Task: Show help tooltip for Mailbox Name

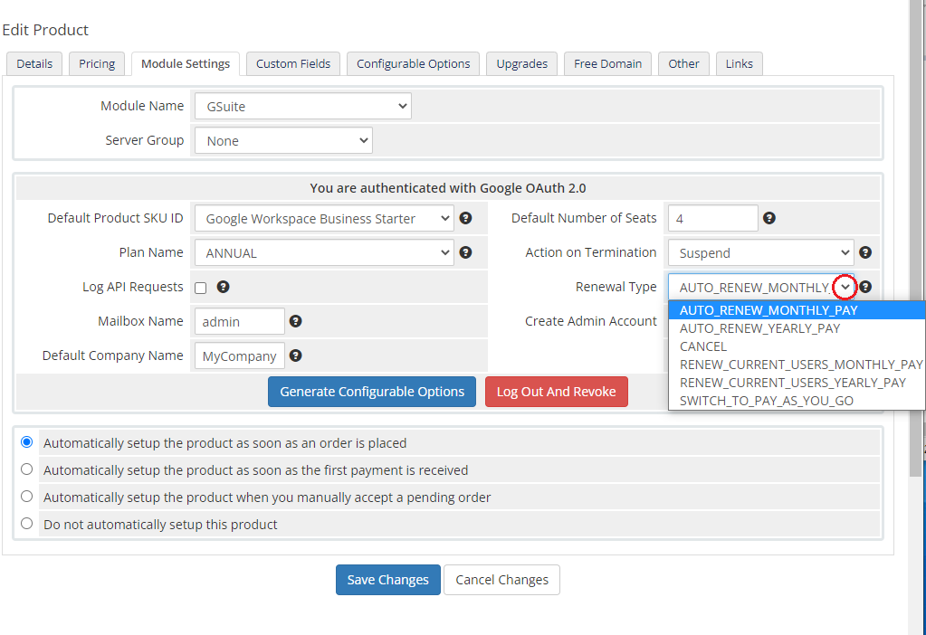Action: click(295, 321)
